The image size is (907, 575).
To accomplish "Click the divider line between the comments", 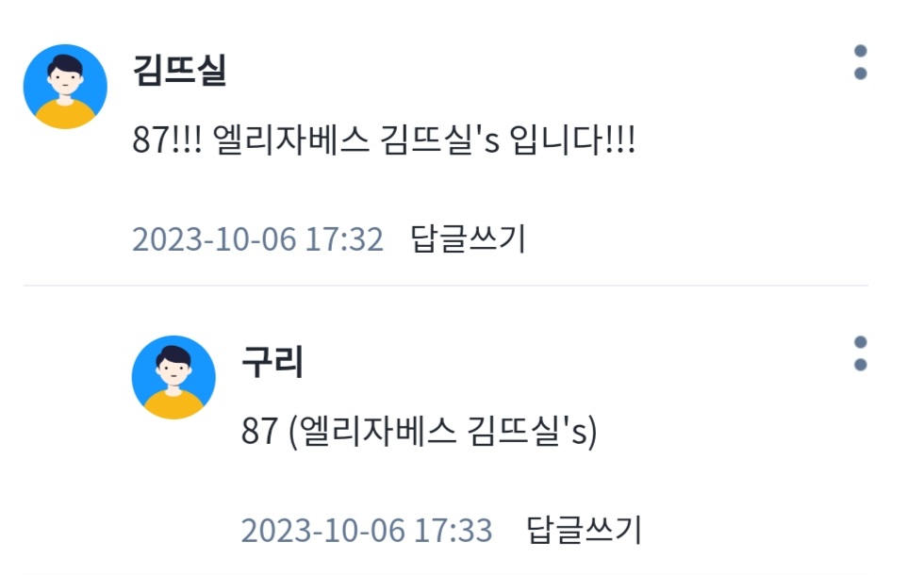I will [x=445, y=286].
